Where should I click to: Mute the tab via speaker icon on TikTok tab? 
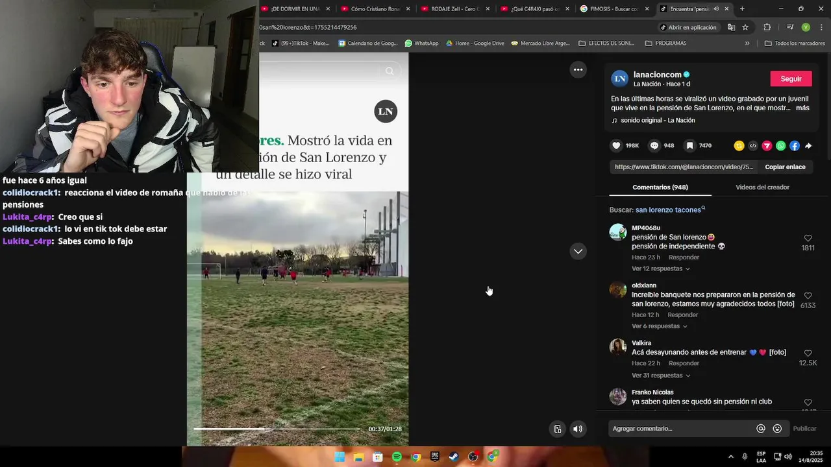716,9
